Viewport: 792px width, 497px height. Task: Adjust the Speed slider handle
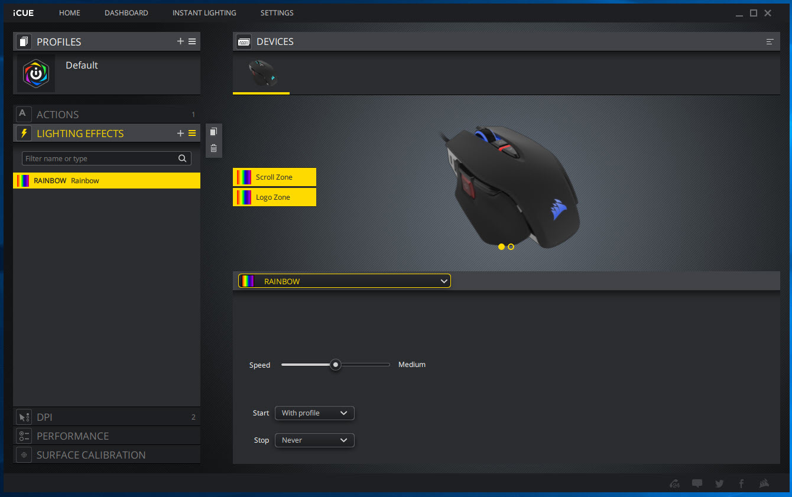click(336, 365)
